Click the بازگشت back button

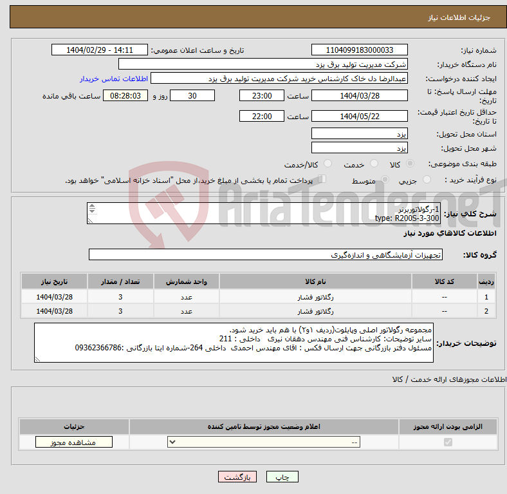pyautogui.click(x=237, y=477)
